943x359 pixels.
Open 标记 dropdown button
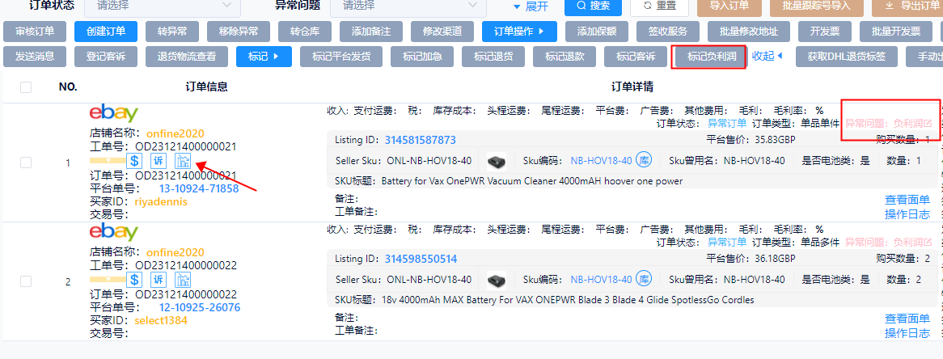point(264,57)
